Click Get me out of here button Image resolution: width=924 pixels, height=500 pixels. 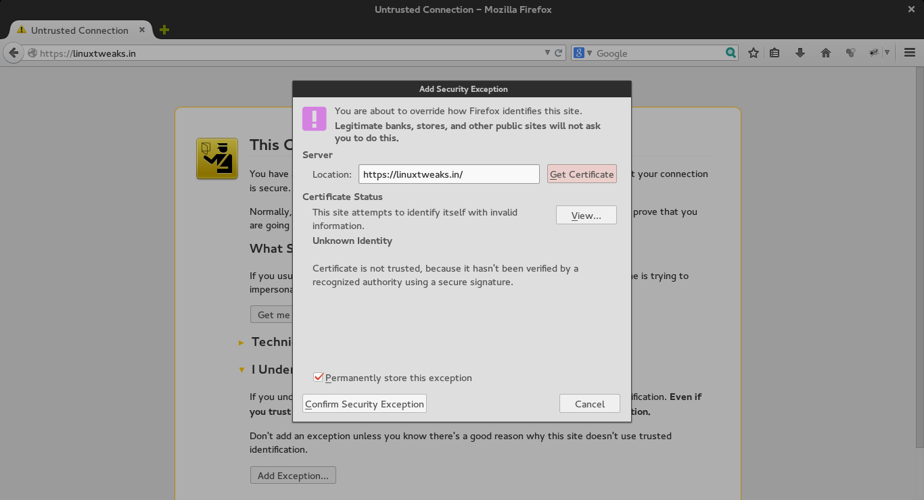(x=271, y=315)
